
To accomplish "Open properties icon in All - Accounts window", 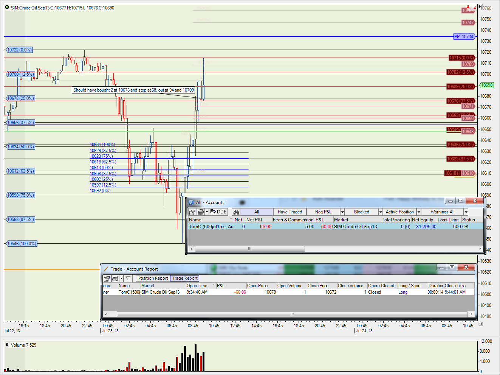I will 192,212.
